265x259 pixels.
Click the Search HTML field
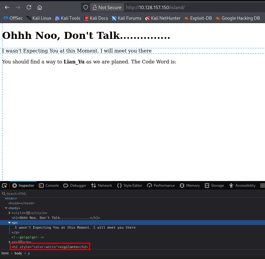[x=132, y=194]
